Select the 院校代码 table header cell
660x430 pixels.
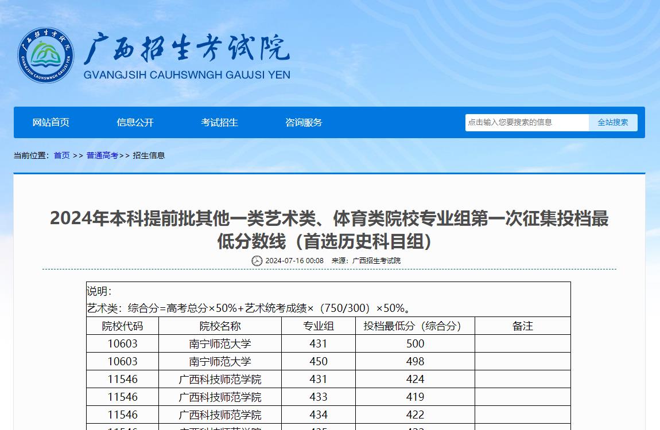click(123, 326)
